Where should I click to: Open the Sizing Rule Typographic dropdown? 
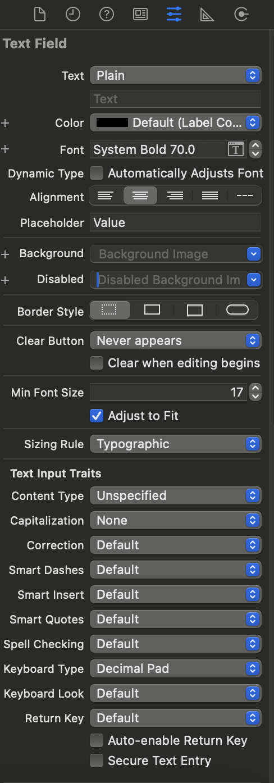pyautogui.click(x=176, y=444)
